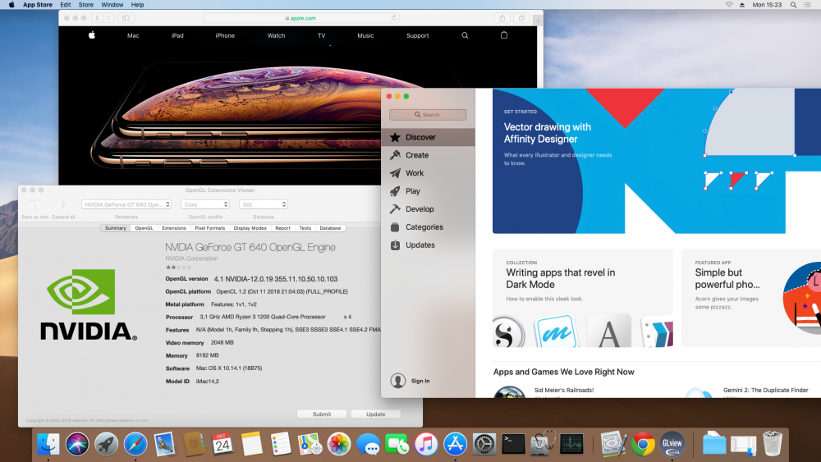Reload the apple.com page in Safari
821x462 pixels.
[x=394, y=18]
